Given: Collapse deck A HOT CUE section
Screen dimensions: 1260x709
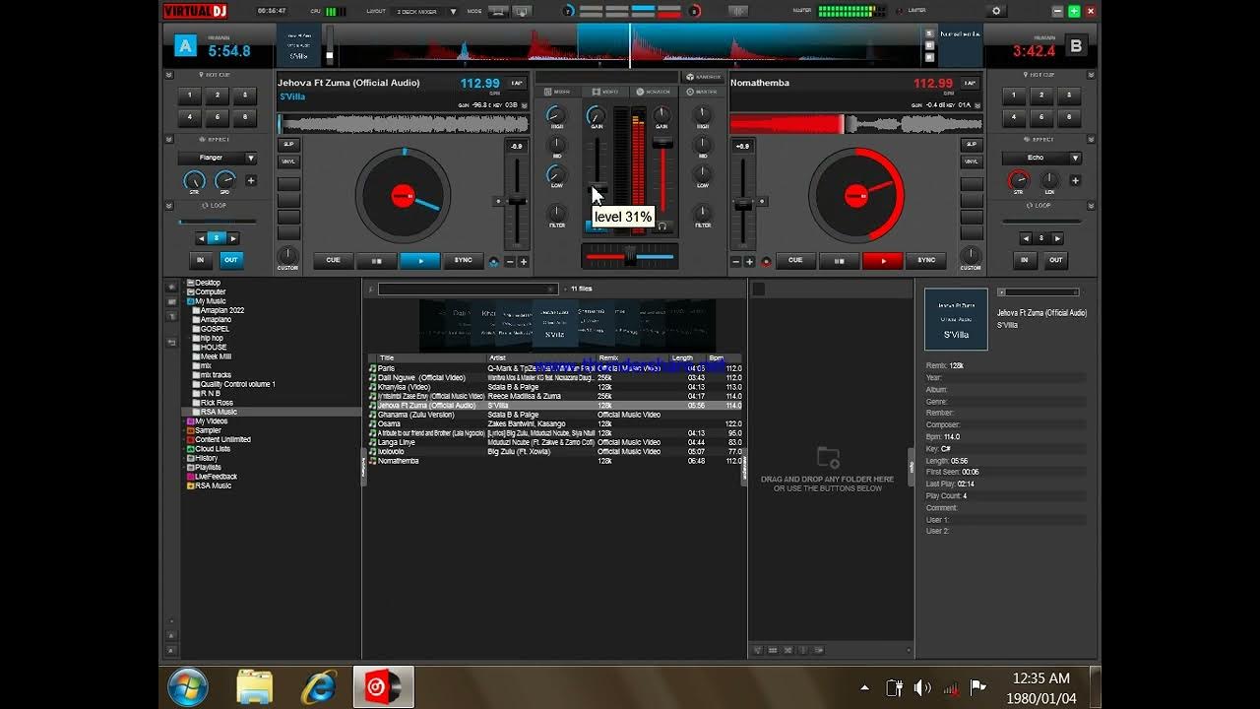Looking at the screenshot, I should [x=169, y=75].
